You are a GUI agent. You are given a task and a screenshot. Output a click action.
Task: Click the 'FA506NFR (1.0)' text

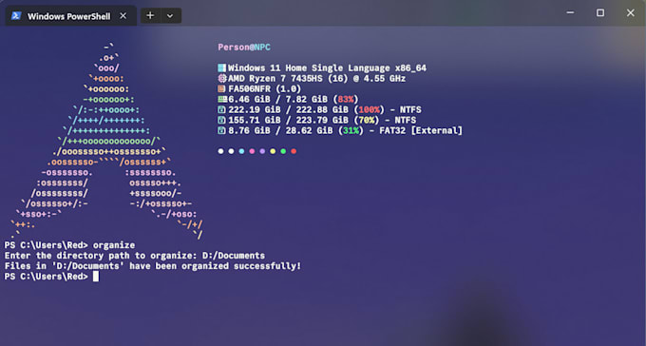pyautogui.click(x=264, y=88)
